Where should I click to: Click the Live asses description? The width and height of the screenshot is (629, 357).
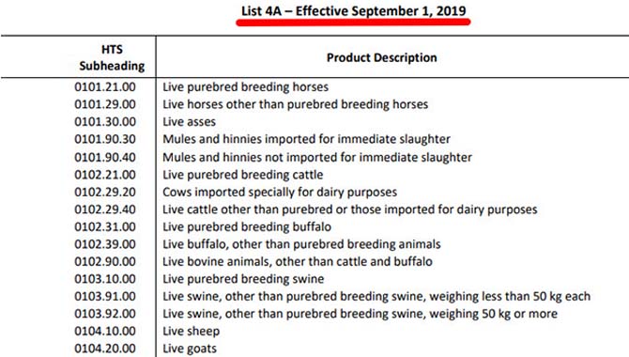[189, 122]
